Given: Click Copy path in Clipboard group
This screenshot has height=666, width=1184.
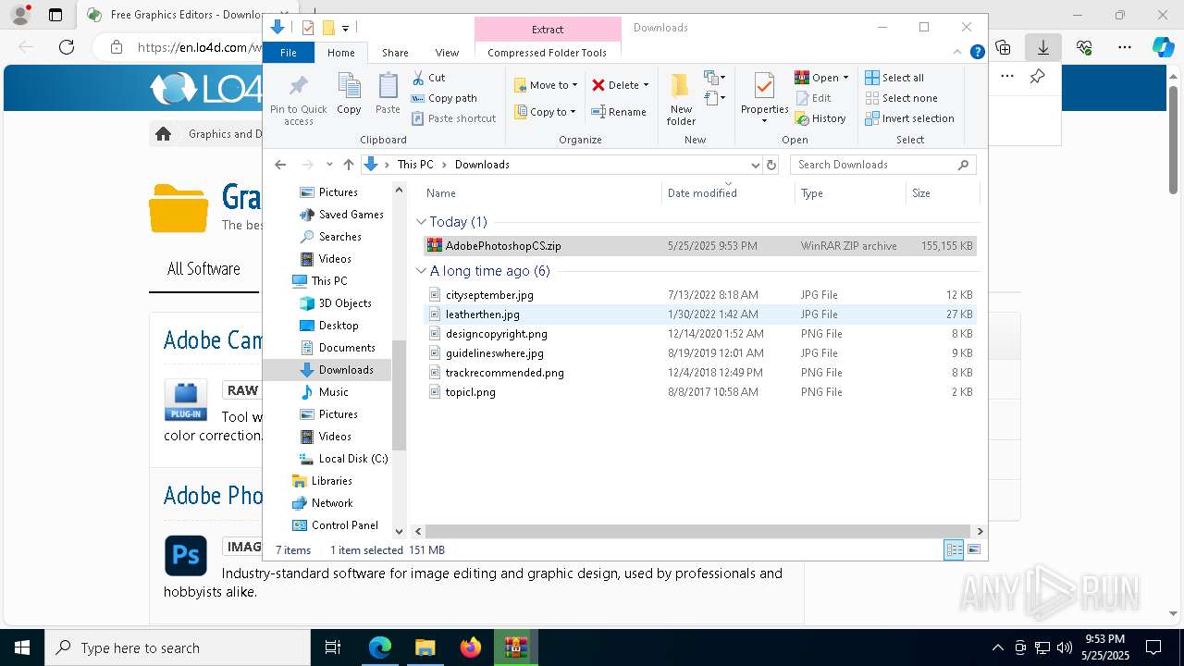Looking at the screenshot, I should 444,98.
